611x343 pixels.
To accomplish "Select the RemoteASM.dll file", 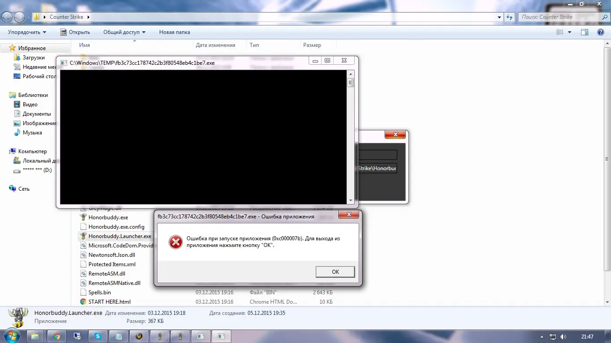I will click(107, 274).
